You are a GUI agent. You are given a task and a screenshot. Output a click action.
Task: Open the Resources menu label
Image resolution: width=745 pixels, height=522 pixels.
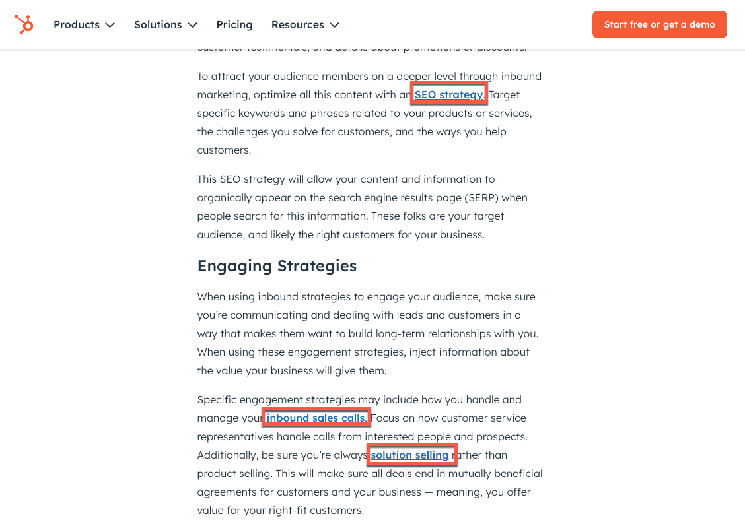pos(297,25)
